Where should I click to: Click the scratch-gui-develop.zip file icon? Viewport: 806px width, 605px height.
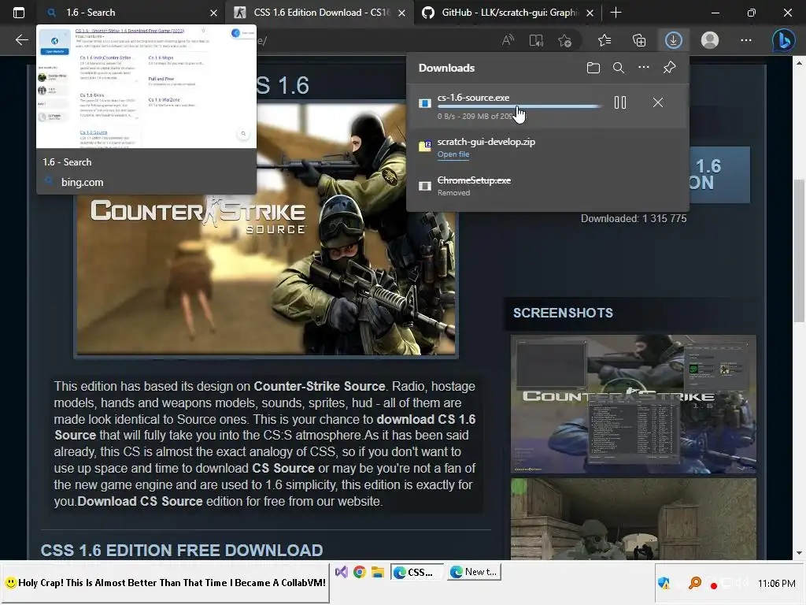point(424,146)
